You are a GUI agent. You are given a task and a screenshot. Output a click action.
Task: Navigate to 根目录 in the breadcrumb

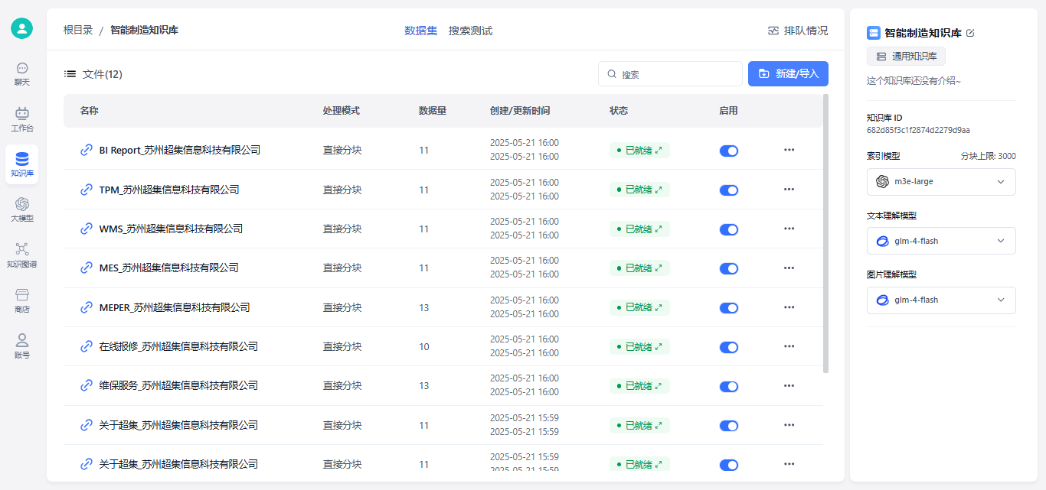(78, 30)
